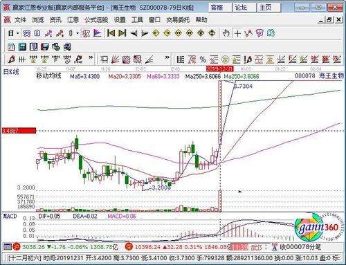Image resolution: width=346 pixels, height=265 pixels.
Task: Expand the 日 period dropdown arrow
Action: (18, 33)
